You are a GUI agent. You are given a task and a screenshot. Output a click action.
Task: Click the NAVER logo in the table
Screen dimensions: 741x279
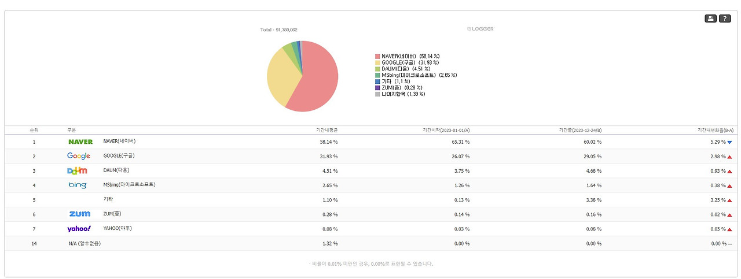pyautogui.click(x=80, y=142)
